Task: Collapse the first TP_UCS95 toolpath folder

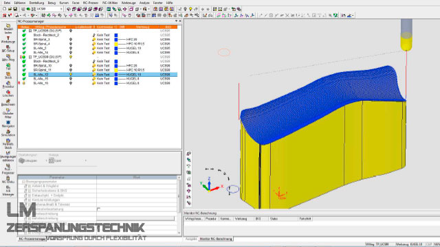Action: coord(30,31)
